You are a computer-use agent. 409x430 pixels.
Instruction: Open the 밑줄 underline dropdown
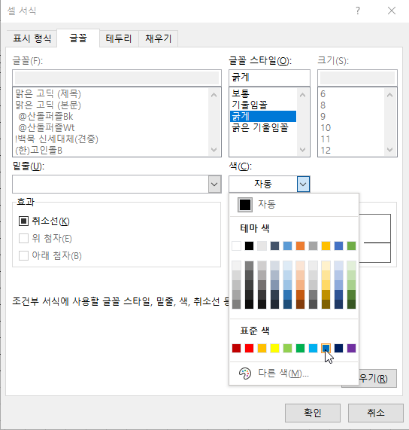coord(214,184)
